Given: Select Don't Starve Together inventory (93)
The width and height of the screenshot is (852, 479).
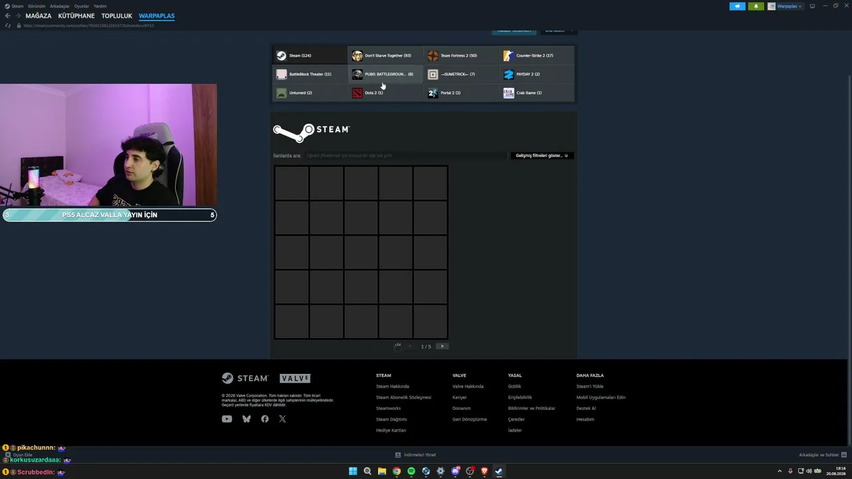Looking at the screenshot, I should click(x=385, y=55).
